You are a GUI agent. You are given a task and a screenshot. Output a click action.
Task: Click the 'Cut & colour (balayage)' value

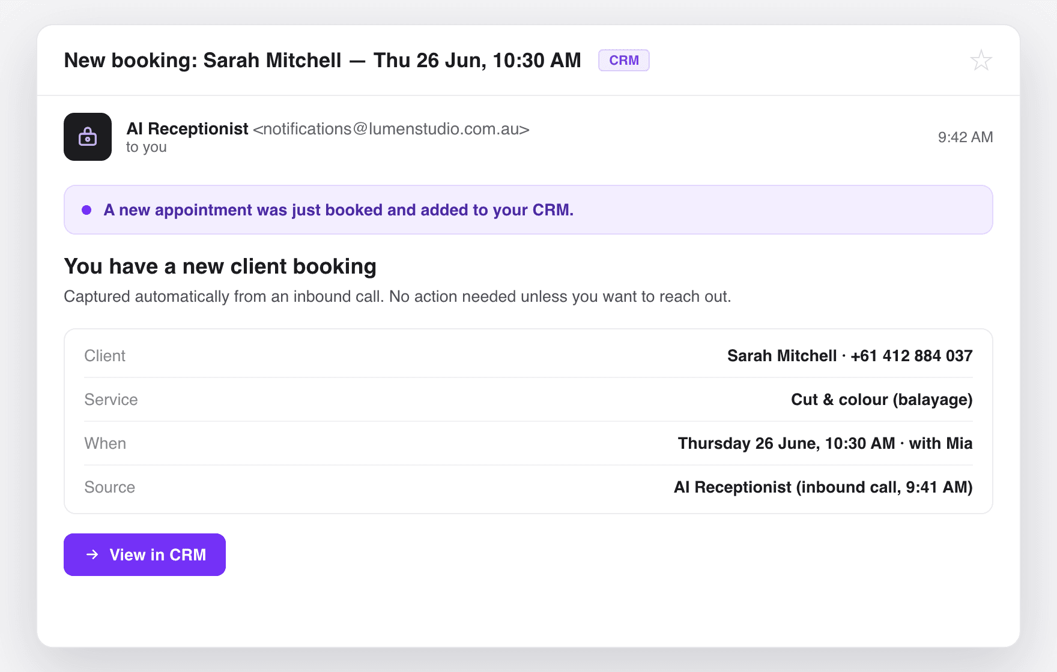coord(882,400)
